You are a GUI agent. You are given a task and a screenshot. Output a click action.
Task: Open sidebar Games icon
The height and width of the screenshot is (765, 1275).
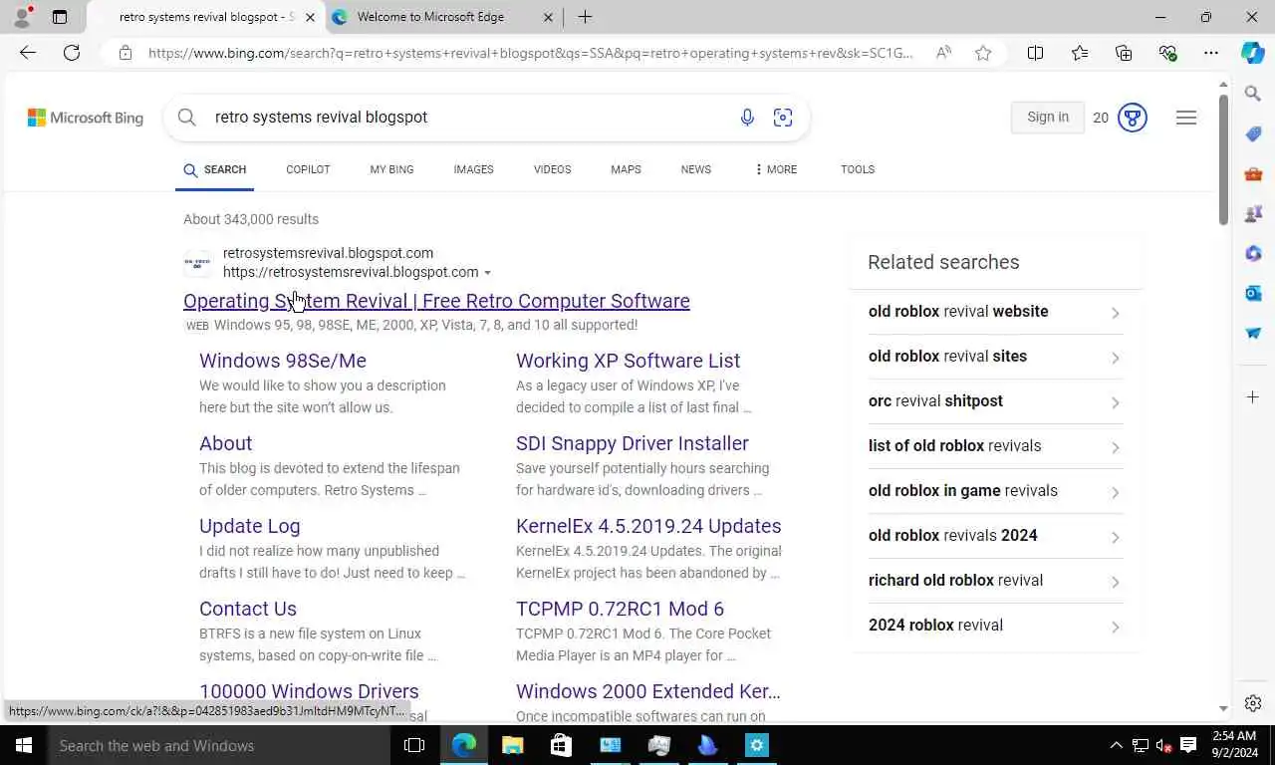[x=1253, y=213]
